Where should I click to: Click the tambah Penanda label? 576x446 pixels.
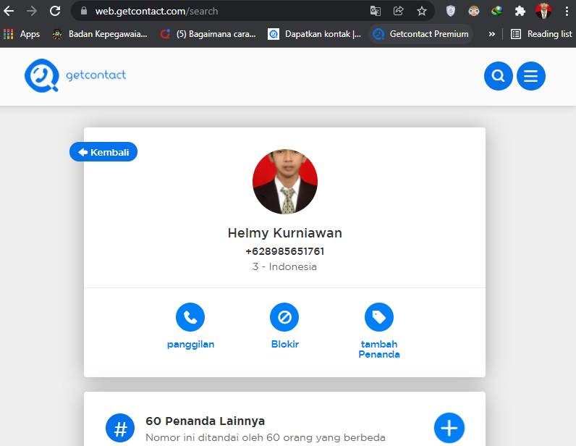click(378, 349)
